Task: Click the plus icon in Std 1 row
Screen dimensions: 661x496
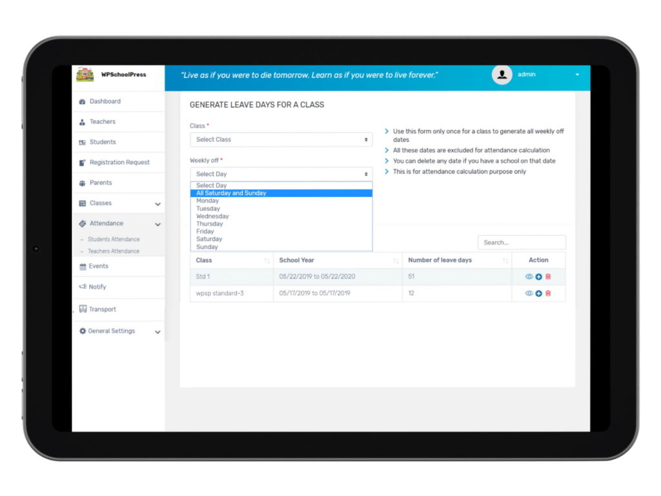Action: click(538, 276)
